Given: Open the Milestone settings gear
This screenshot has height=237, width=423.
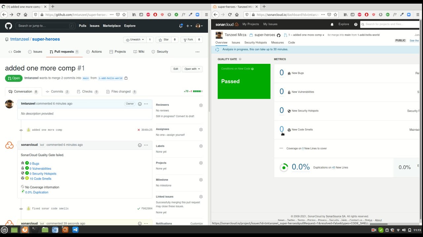Looking at the screenshot, I should point(201,180).
